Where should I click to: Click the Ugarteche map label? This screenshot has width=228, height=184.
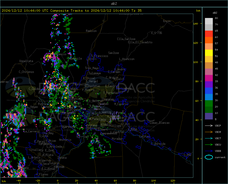tap(68, 127)
